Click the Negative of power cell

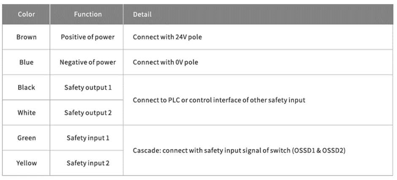(87, 62)
